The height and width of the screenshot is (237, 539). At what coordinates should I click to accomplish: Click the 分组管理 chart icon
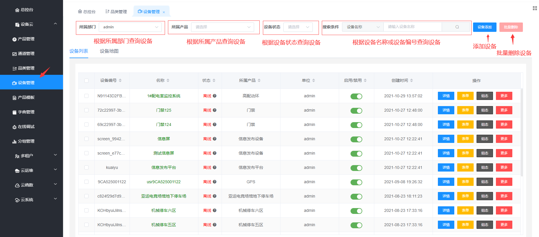14,141
